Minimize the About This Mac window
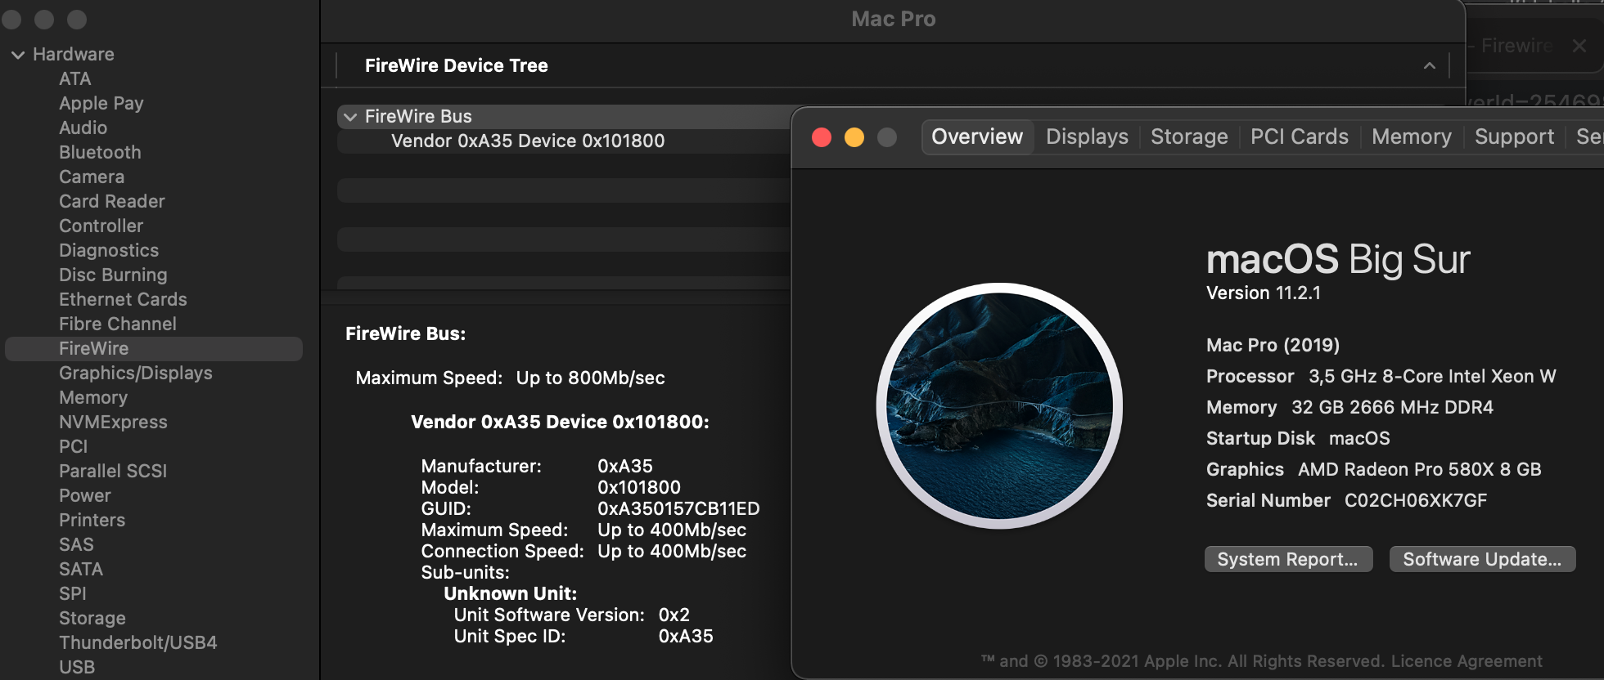Viewport: 1604px width, 680px height. click(x=854, y=137)
